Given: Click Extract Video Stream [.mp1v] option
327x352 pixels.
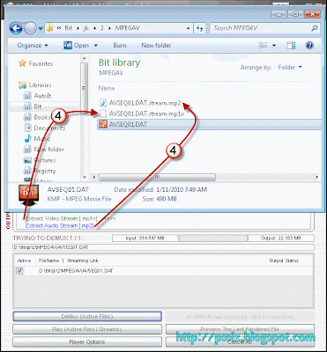Looking at the screenshot, I should tap(62, 218).
